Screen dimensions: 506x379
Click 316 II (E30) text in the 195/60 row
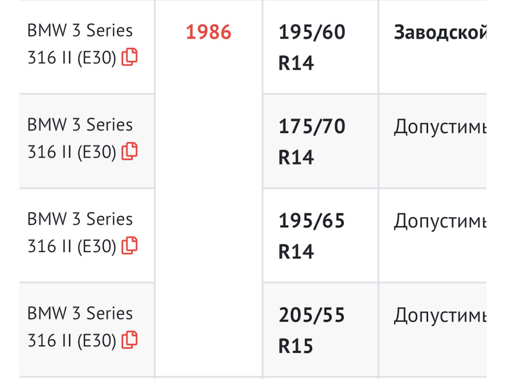[x=72, y=58]
